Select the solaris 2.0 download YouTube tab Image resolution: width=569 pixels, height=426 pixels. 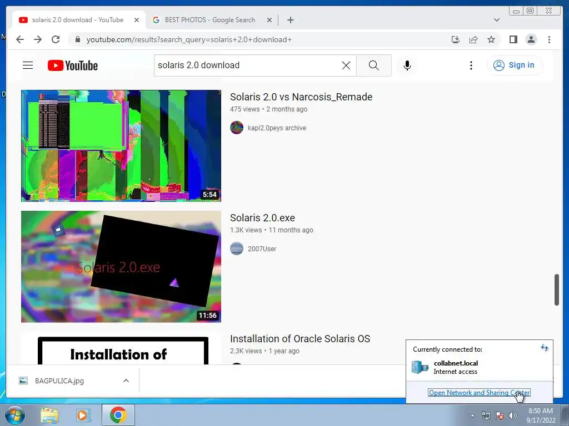click(x=78, y=20)
